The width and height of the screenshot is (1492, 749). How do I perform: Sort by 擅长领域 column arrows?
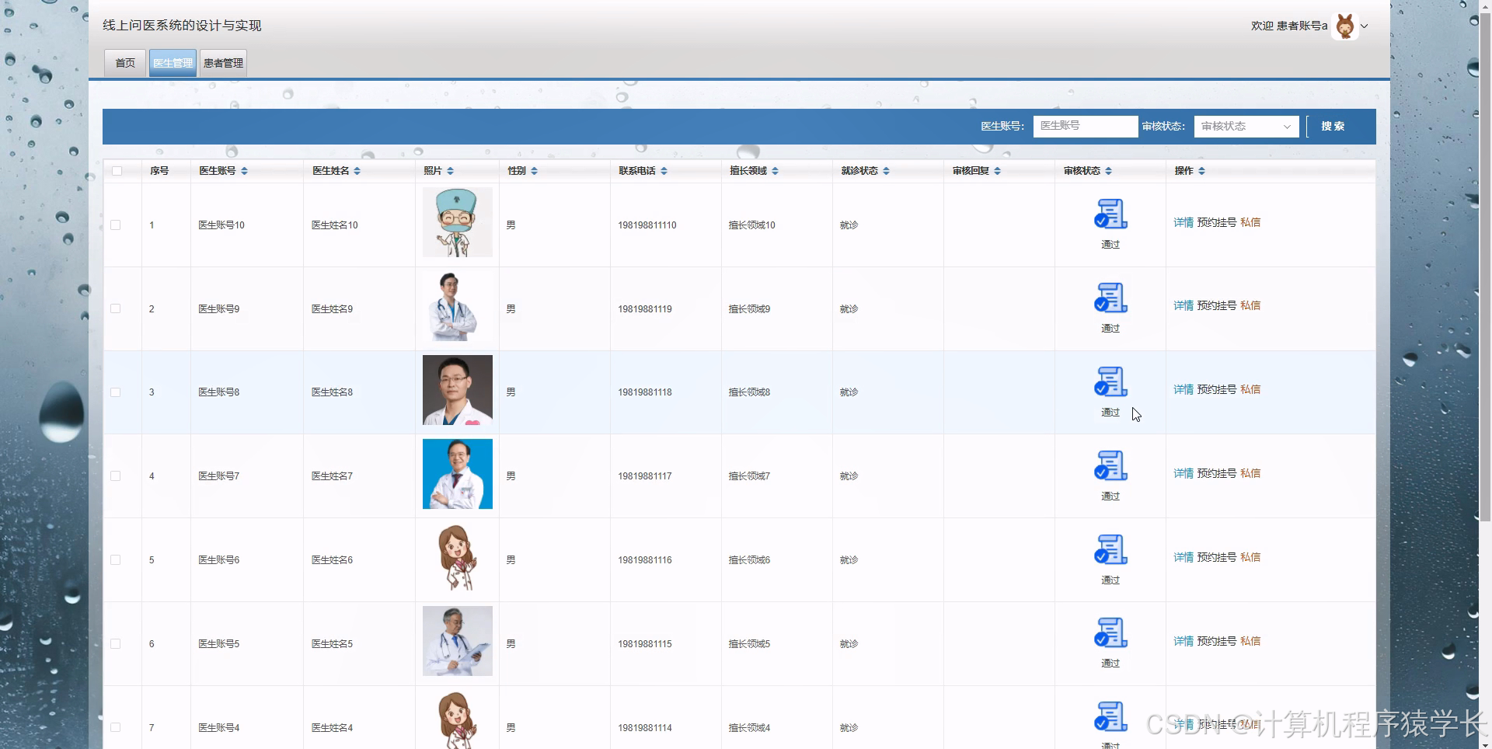coord(775,171)
